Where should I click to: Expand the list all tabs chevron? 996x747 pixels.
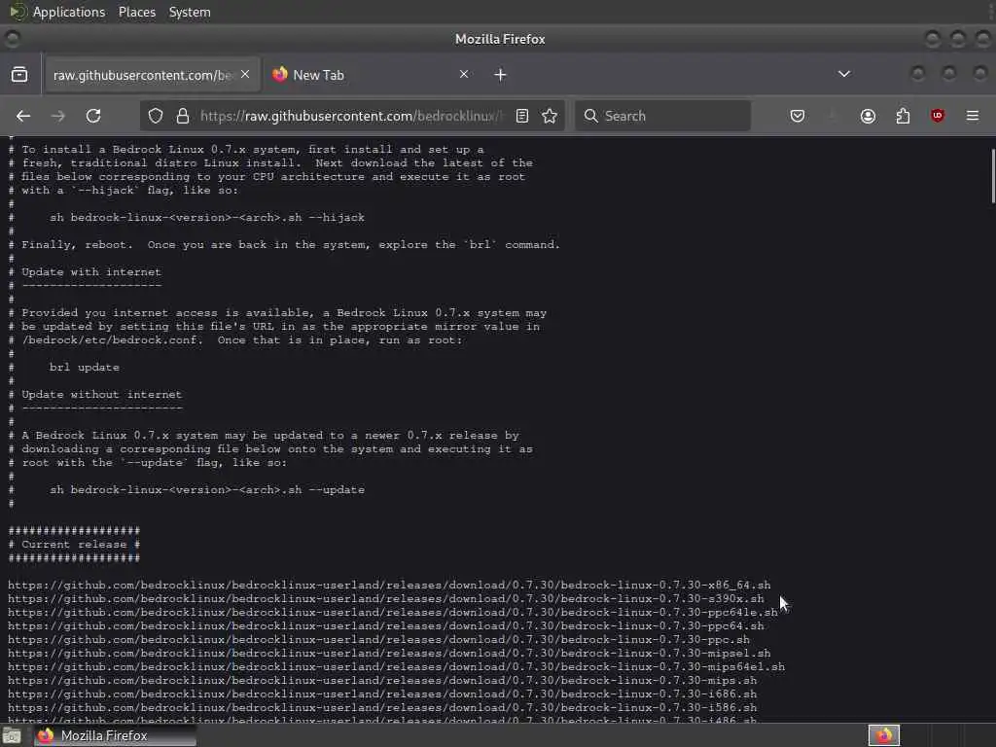844,74
